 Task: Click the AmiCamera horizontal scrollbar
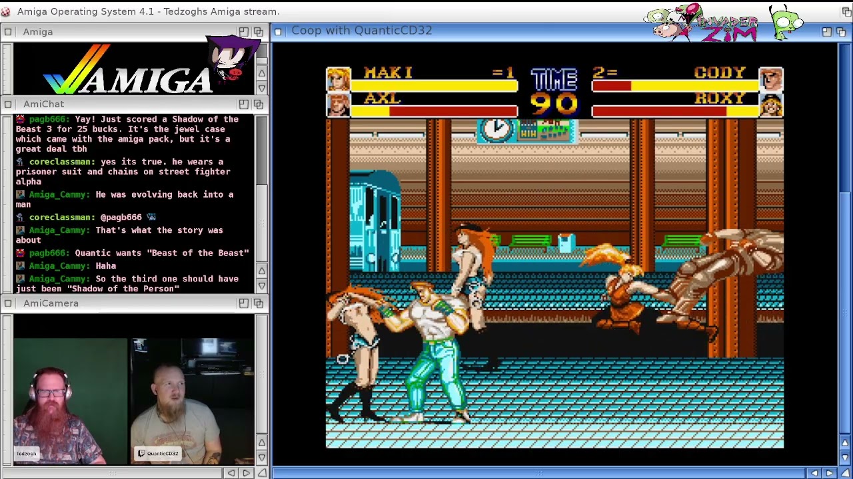[x=113, y=473]
